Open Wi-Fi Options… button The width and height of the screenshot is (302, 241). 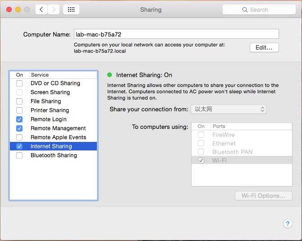[x=264, y=196]
